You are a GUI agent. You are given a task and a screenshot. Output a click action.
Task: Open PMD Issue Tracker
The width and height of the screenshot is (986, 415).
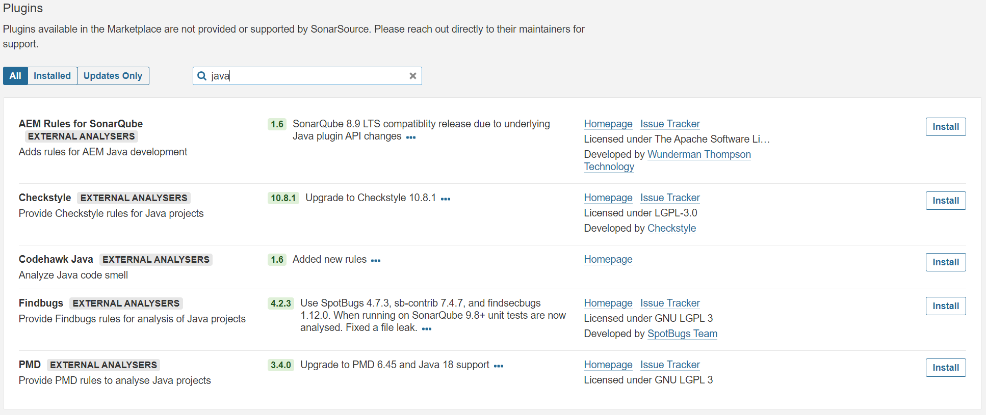point(670,365)
